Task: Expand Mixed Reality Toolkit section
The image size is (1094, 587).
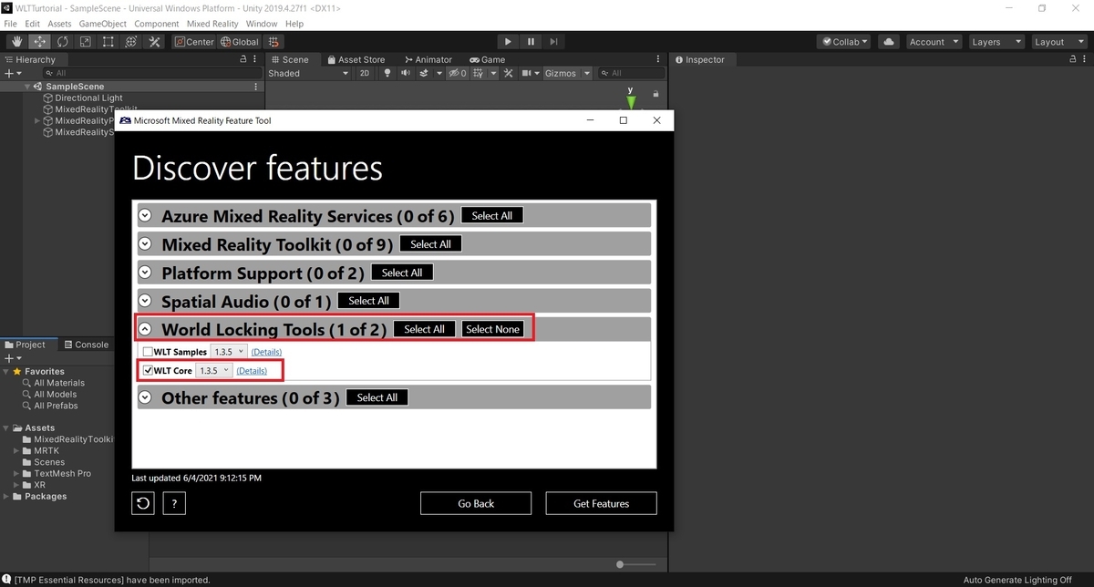Action: [x=145, y=244]
